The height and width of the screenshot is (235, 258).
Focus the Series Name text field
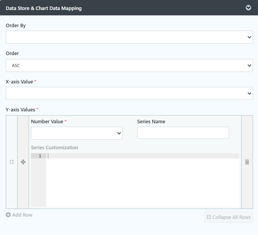(x=183, y=133)
